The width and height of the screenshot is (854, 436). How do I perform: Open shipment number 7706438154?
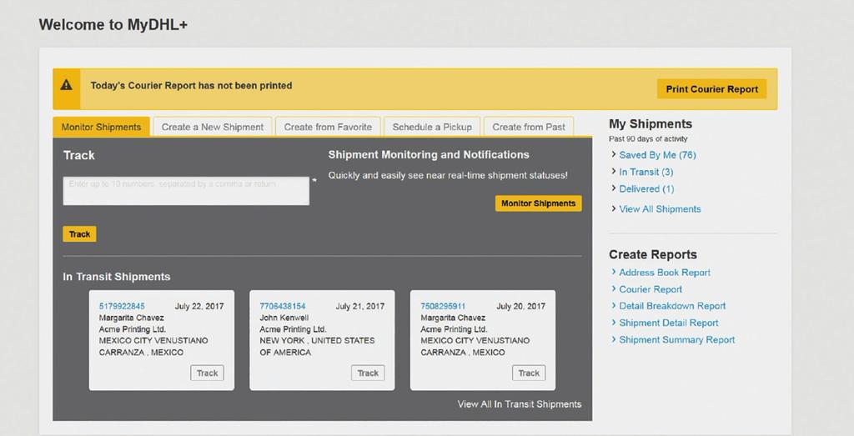pyautogui.click(x=283, y=307)
